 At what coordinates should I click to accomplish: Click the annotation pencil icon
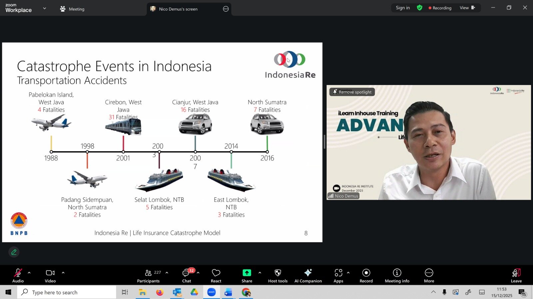pos(14,252)
